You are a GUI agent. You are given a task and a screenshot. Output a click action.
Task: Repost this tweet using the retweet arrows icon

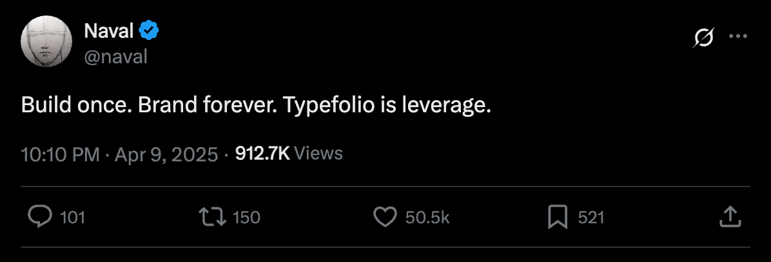click(212, 217)
